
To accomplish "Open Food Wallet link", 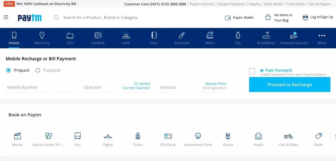I will click(274, 4).
